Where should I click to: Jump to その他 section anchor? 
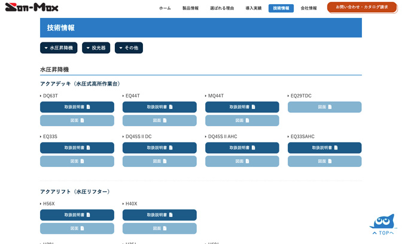click(129, 48)
